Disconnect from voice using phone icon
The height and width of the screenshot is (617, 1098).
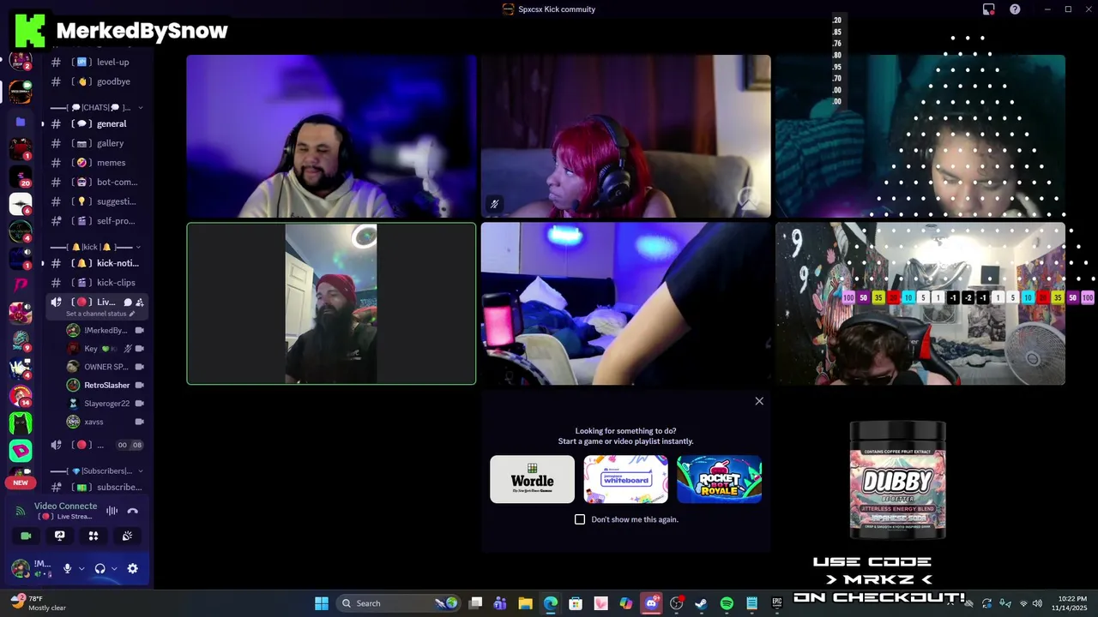(132, 511)
